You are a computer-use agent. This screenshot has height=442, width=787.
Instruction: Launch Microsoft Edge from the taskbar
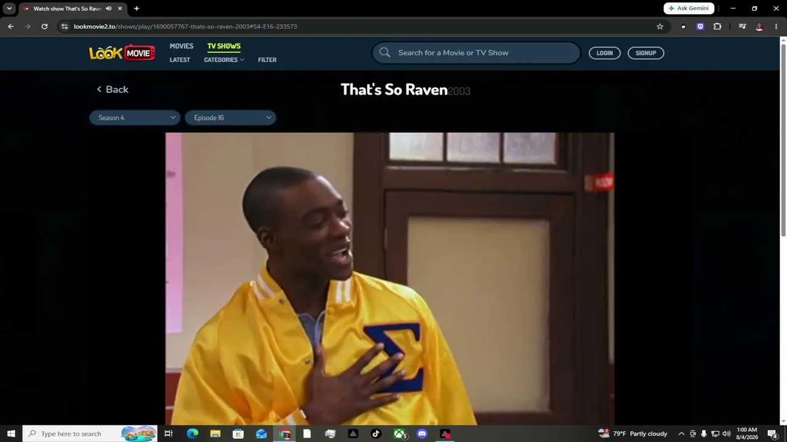point(192,433)
